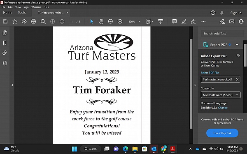247x154 pixels.
Task: Open Find text magnifier icon
Action: [43, 21]
